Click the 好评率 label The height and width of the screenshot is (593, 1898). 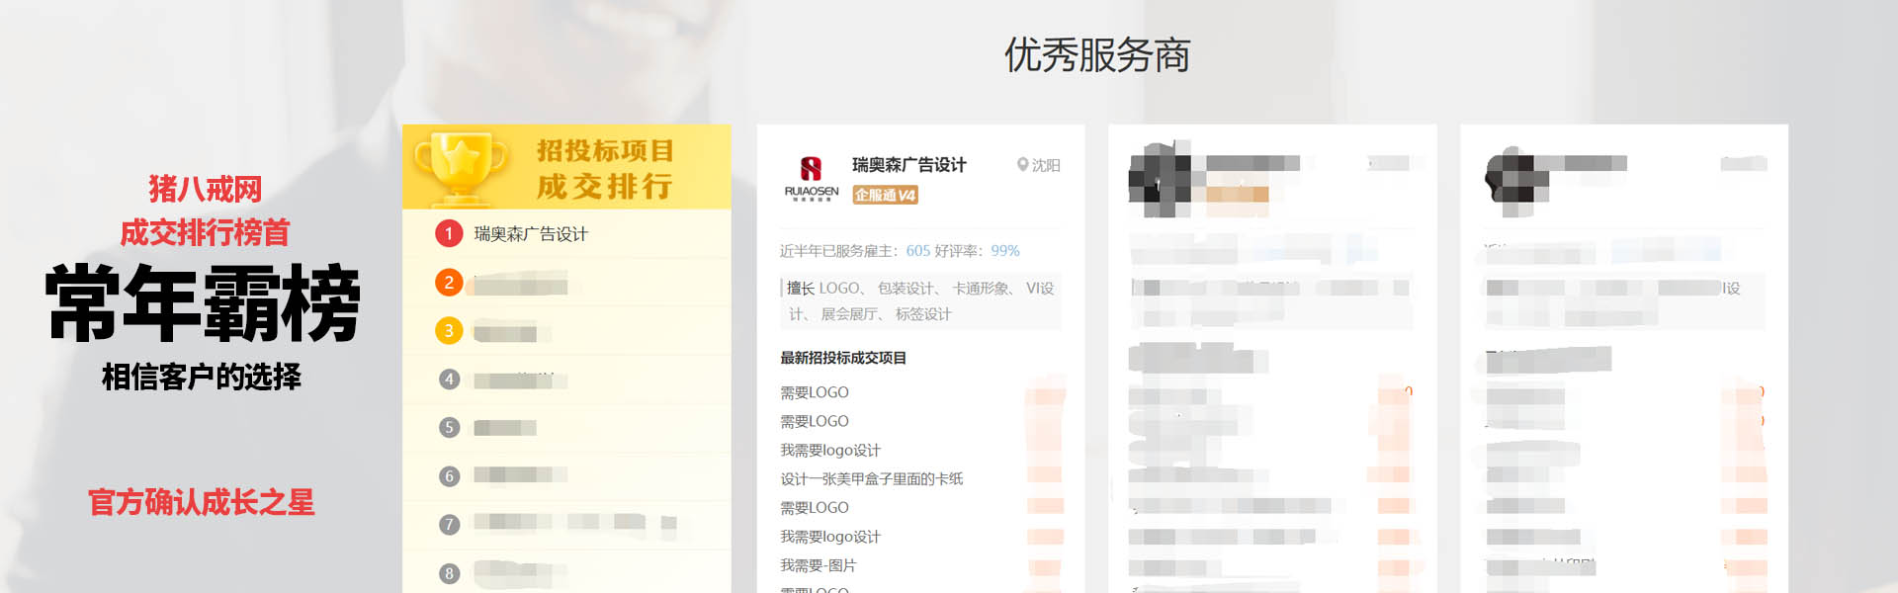(x=961, y=251)
